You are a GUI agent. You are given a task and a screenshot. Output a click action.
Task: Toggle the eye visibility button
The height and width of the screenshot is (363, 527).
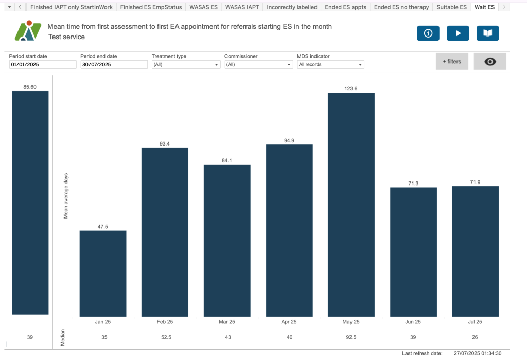pyautogui.click(x=489, y=62)
